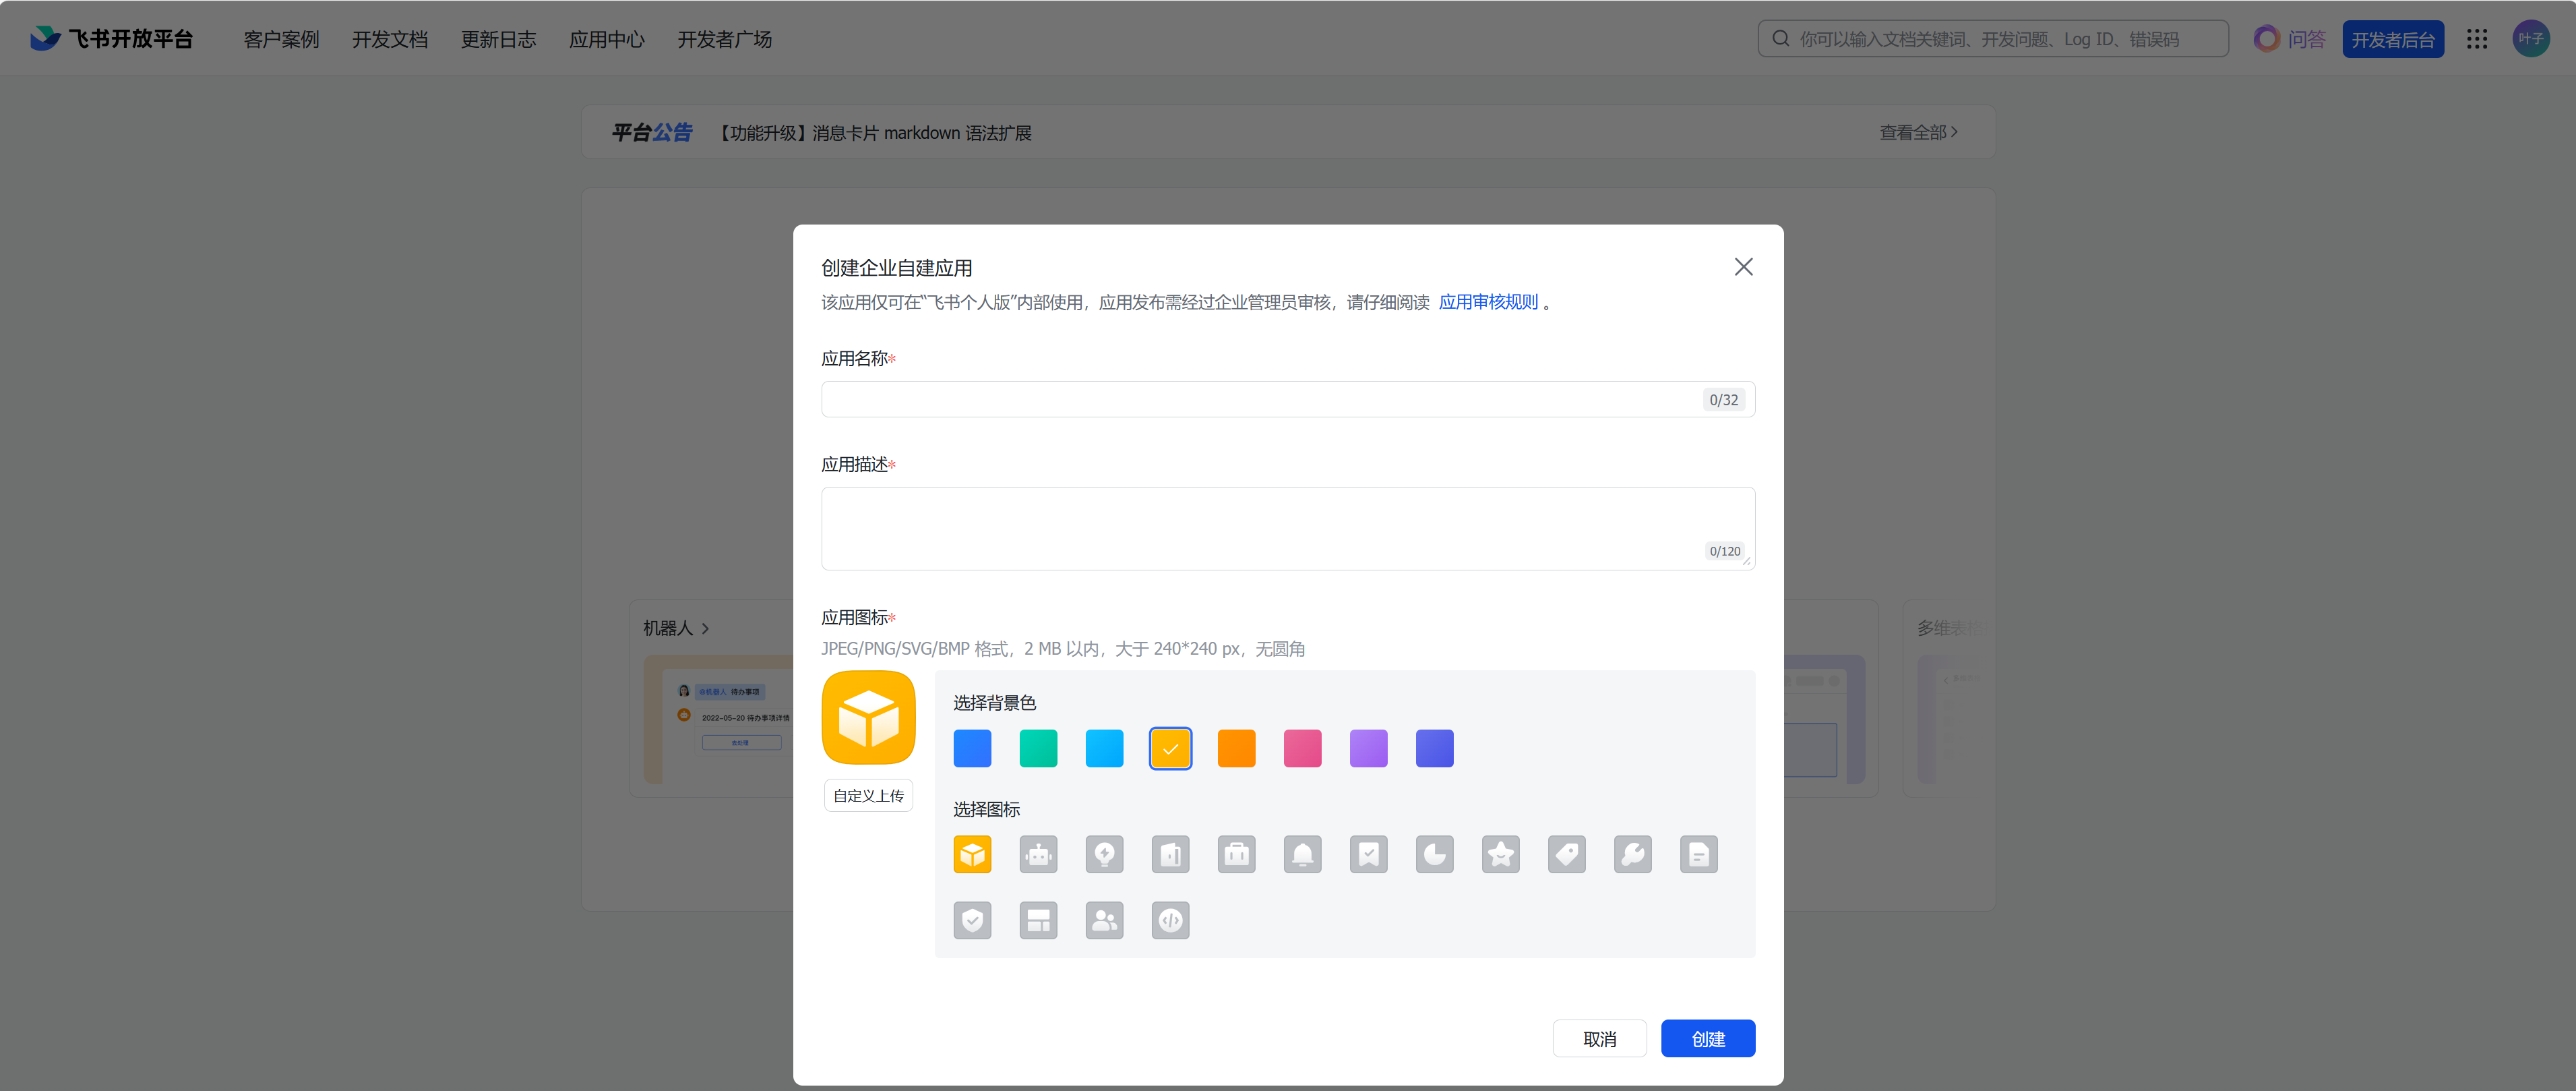Click the 取消 button
Viewport: 2576px width, 1091px height.
tap(1599, 1039)
